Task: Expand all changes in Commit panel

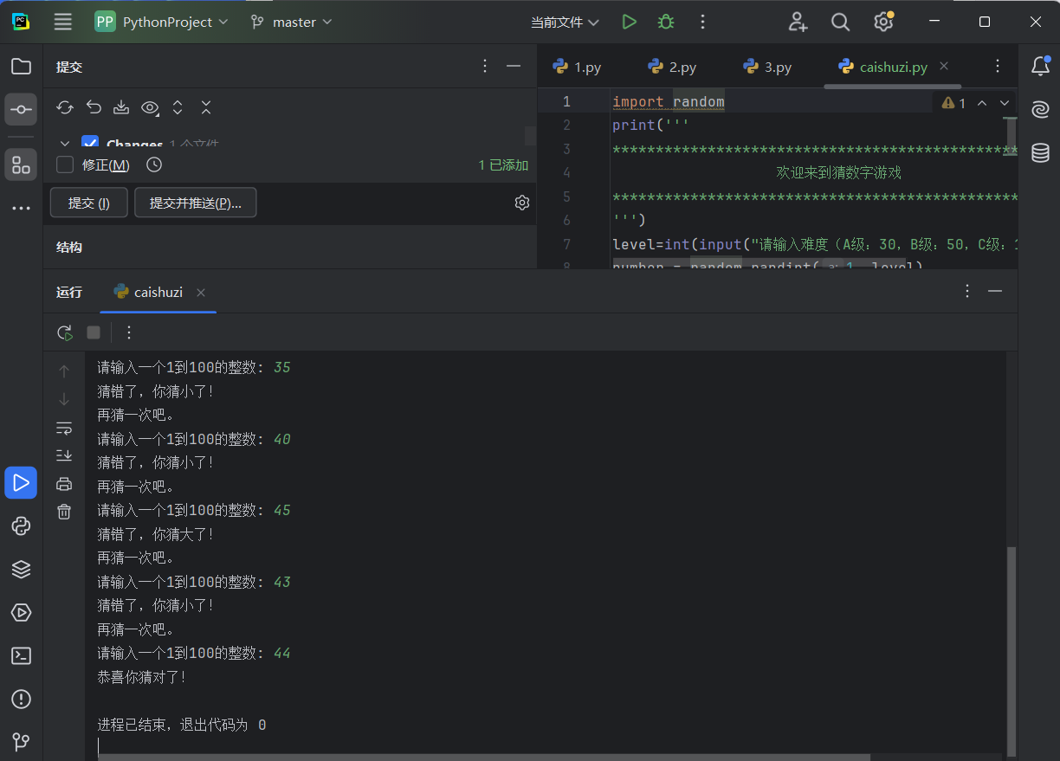Action: [x=178, y=107]
